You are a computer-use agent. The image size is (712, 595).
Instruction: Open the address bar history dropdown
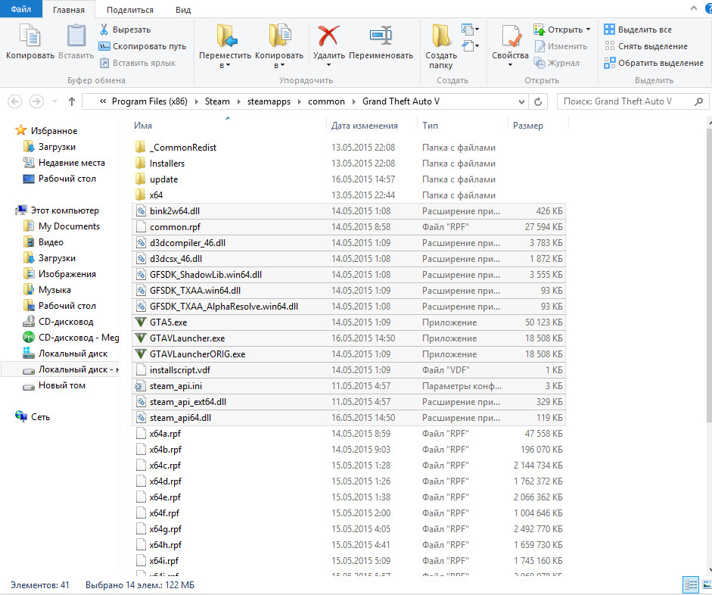pos(523,101)
